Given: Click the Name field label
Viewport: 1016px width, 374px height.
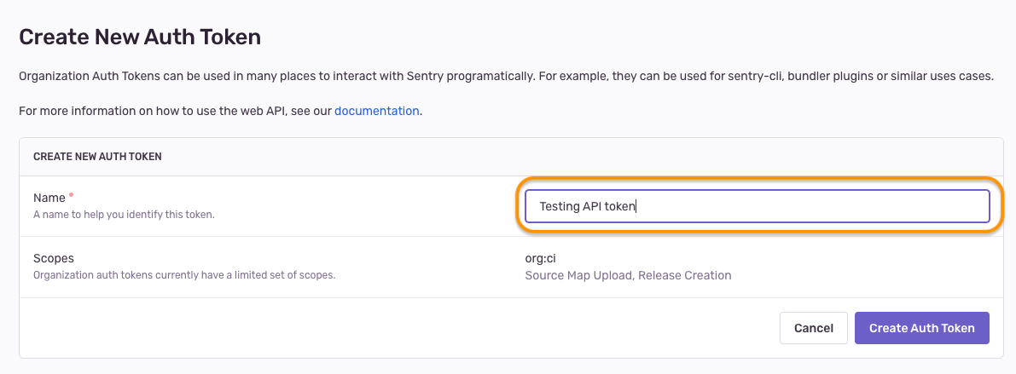Looking at the screenshot, I should tap(49, 198).
